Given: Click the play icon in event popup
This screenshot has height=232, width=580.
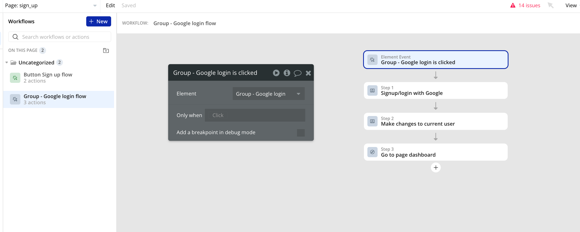Looking at the screenshot, I should click(276, 73).
